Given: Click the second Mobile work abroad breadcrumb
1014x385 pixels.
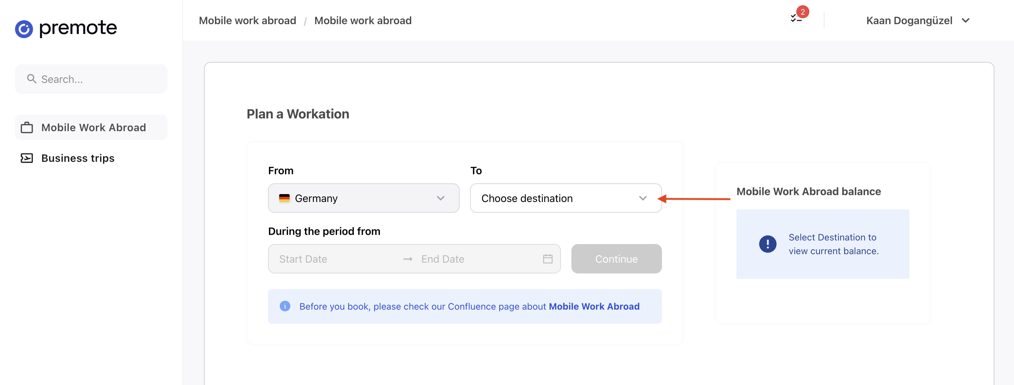Looking at the screenshot, I should (363, 21).
